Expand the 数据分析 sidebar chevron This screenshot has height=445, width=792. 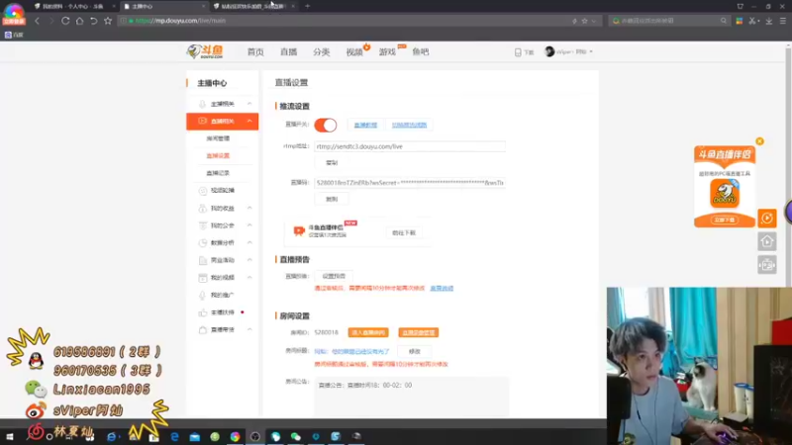[x=249, y=242]
